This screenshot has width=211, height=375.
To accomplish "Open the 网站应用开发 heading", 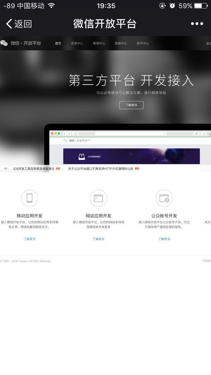I will [x=98, y=216].
